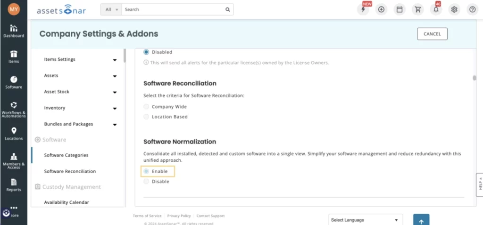The width and height of the screenshot is (483, 225).
Task: Open Software Categories settings
Action: [x=66, y=155]
